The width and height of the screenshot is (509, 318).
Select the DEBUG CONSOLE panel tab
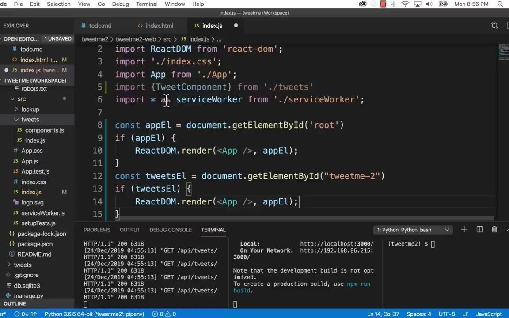pyautogui.click(x=171, y=230)
